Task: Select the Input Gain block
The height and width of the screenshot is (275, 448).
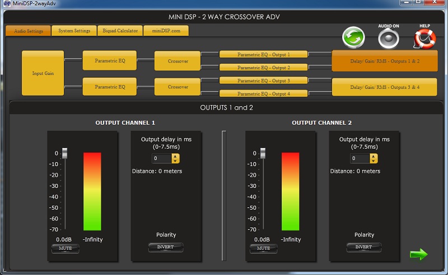Action: coord(43,73)
